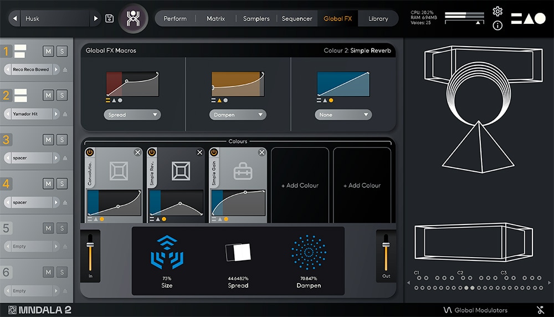Viewport: 554px width, 317px height.
Task: Go to previous preset before Husk
Action: coord(14,18)
